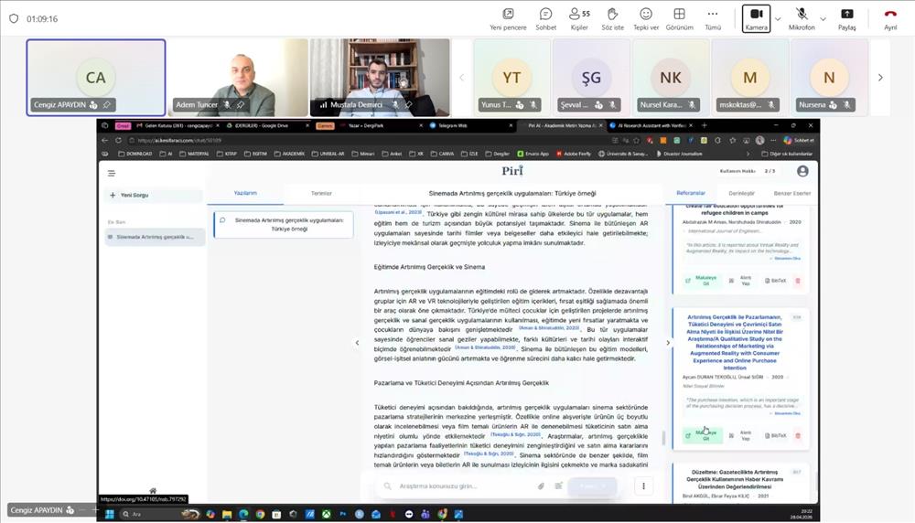Screen dimensions: 915x523
Task: Open Tepki ver reactions
Action: click(646, 15)
